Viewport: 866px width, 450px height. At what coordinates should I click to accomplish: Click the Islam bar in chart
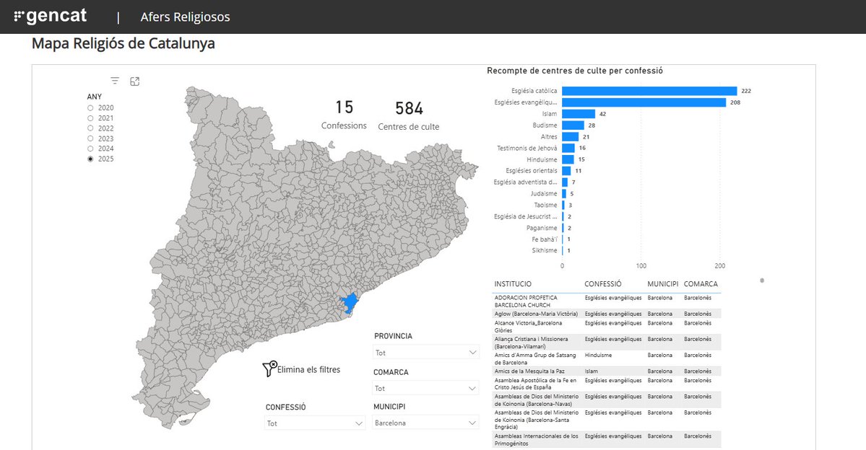(579, 114)
